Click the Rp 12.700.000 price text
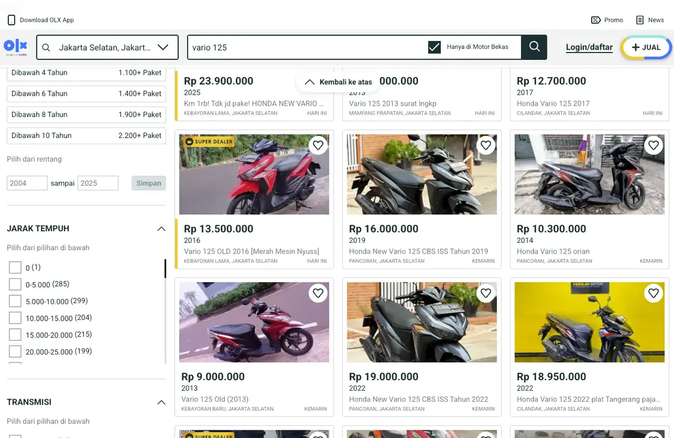 (x=551, y=81)
